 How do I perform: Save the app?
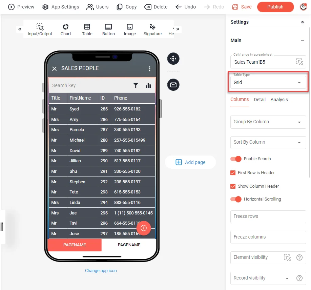(242, 7)
